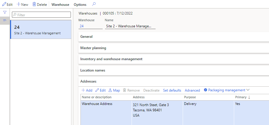269x125 pixels.
Task: Open Advanced address options
Action: point(192,90)
